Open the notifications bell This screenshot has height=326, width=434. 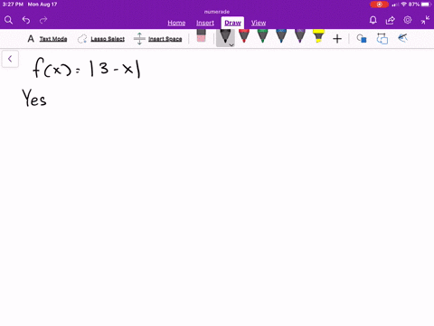[373, 20]
